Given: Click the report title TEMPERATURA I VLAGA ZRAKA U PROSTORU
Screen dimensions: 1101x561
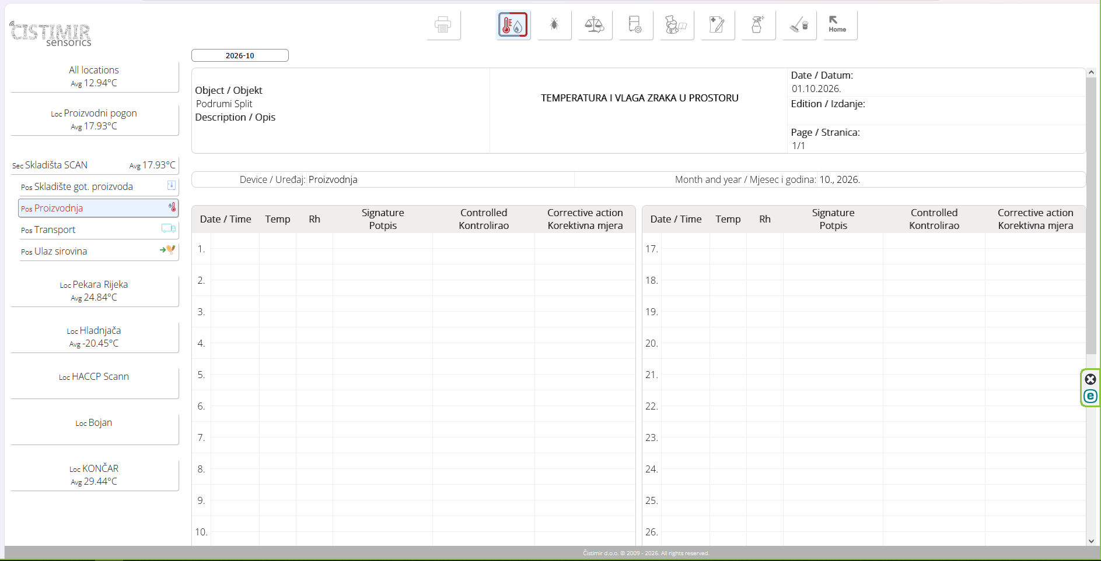Looking at the screenshot, I should 639,98.
